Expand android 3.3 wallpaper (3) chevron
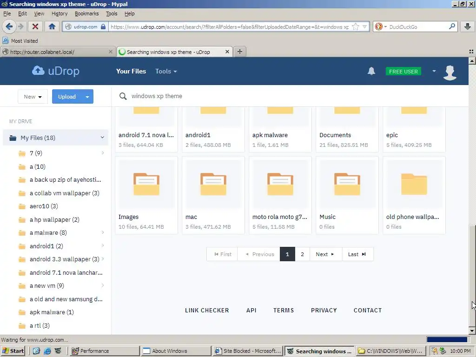 pos(103,258)
